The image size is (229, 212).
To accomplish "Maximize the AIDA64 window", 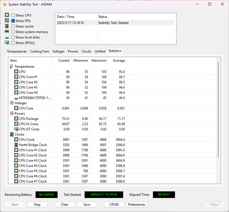I will point(210,4).
